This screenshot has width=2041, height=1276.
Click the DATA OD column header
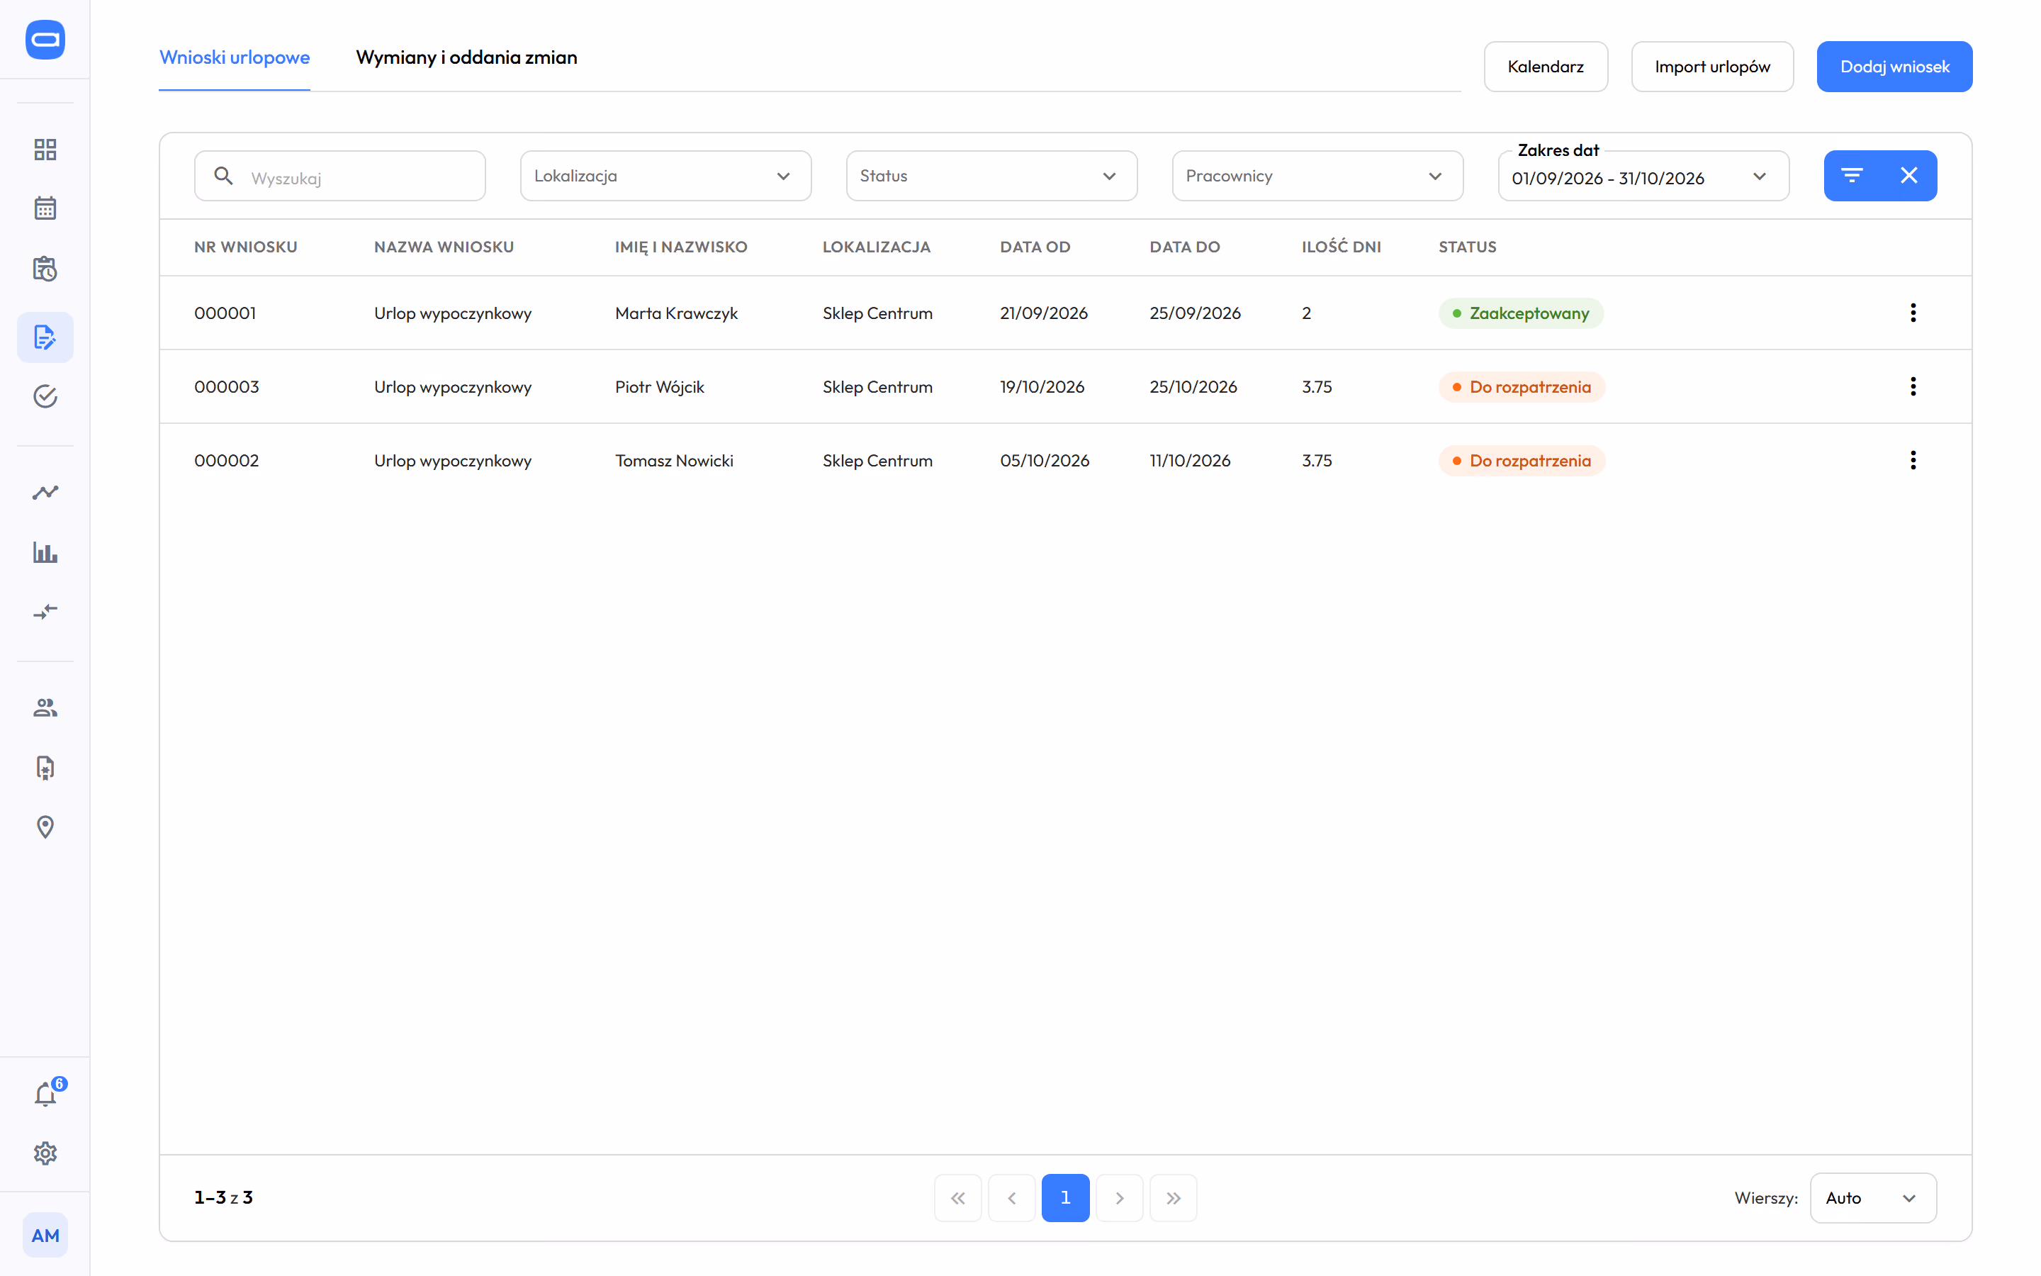coord(1035,247)
